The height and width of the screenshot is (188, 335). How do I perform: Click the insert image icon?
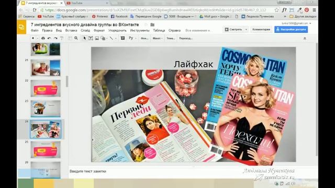tap(97, 38)
